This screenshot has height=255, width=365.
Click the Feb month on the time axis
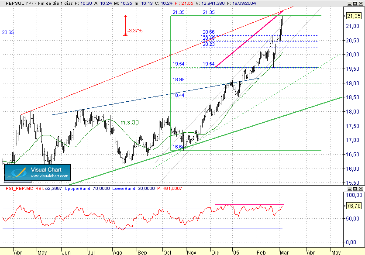[261, 252]
